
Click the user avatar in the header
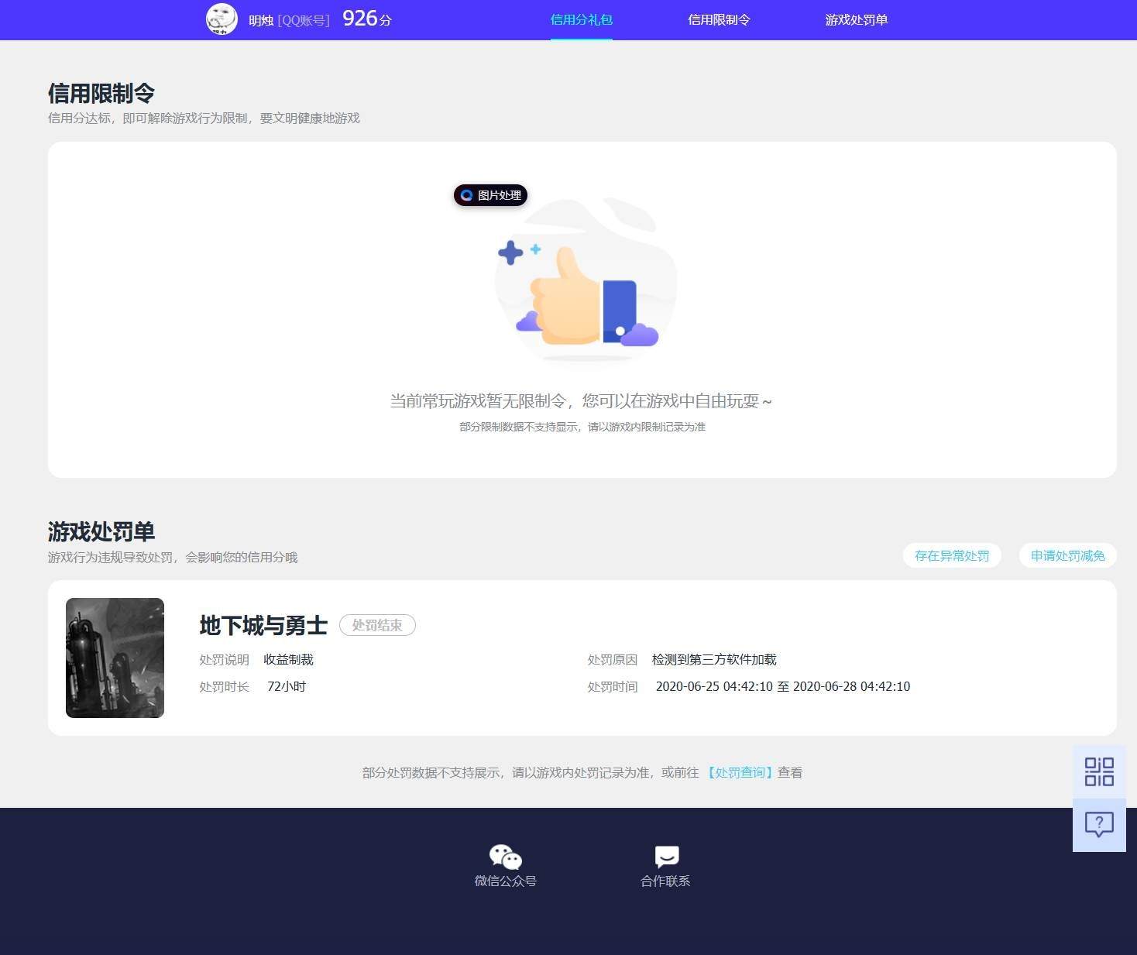(x=222, y=19)
